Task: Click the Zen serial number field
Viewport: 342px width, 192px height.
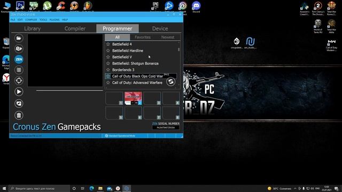Action: coord(166,127)
